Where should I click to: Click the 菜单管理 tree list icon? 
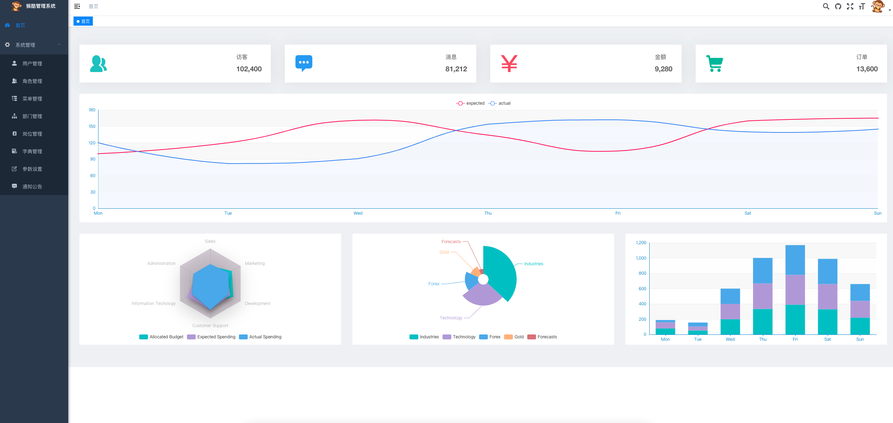[x=14, y=98]
